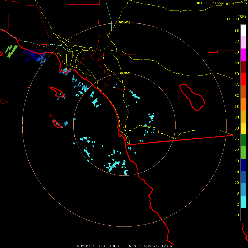Click the legend value "6"

click(x=238, y=193)
